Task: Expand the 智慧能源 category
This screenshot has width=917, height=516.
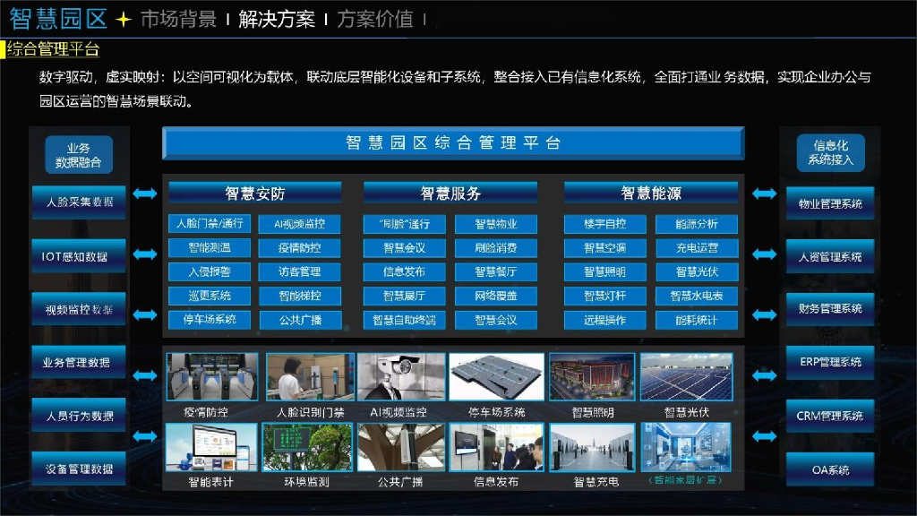Action: [650, 191]
